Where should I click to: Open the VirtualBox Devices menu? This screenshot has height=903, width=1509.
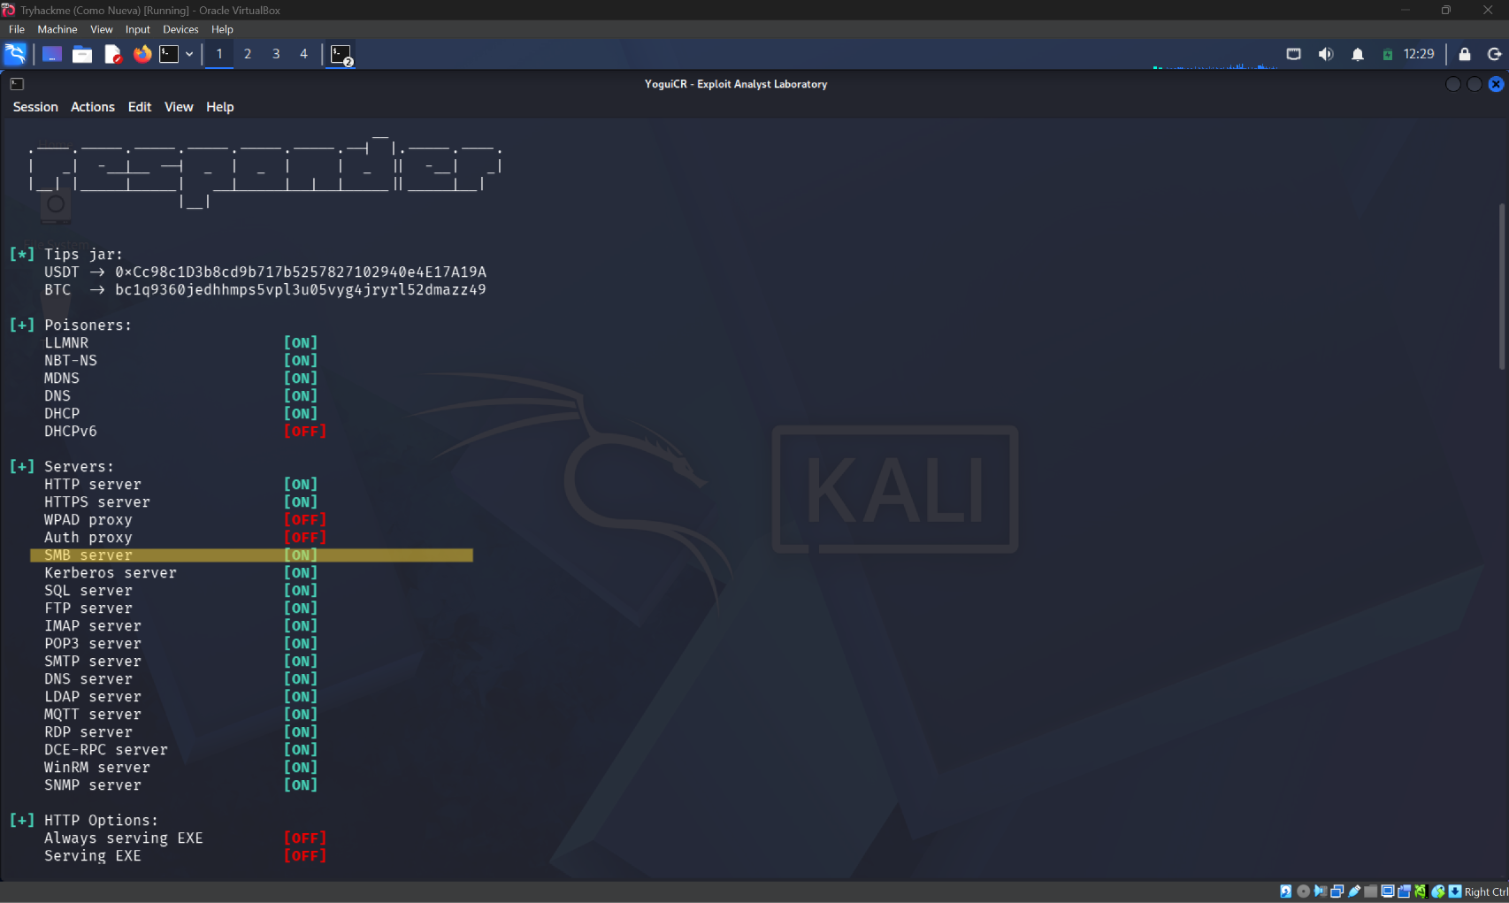pos(180,29)
